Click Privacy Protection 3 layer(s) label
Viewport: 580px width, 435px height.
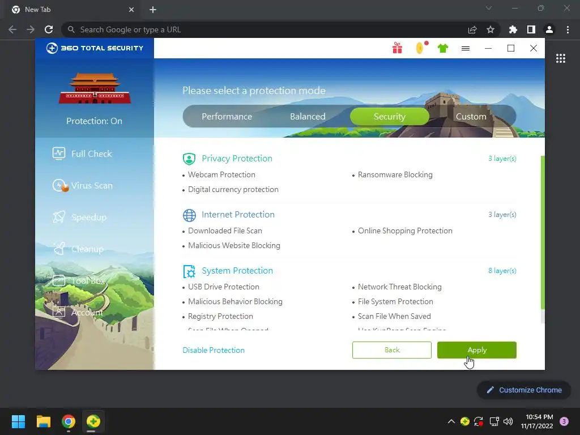coord(502,159)
